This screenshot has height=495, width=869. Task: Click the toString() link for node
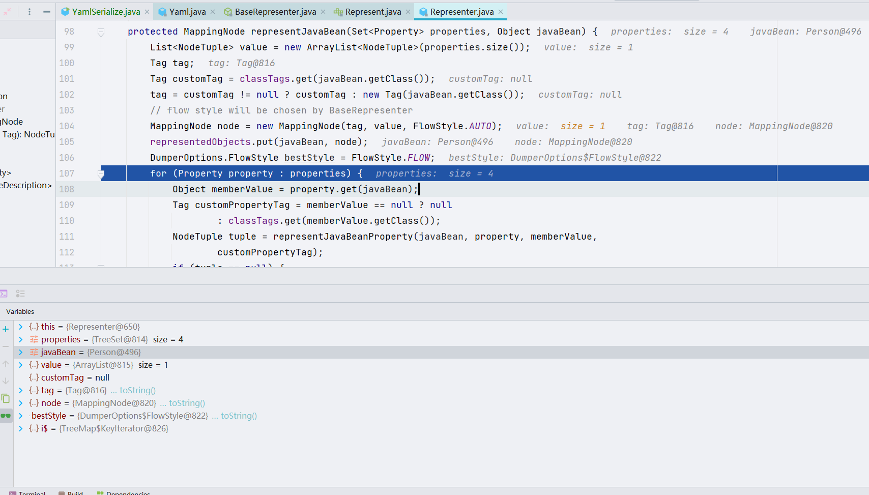tap(187, 403)
